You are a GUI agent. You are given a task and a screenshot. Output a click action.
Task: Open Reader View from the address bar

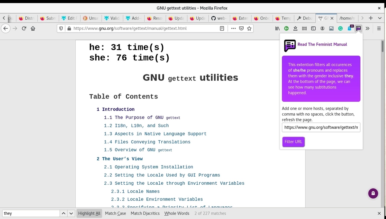point(222,28)
